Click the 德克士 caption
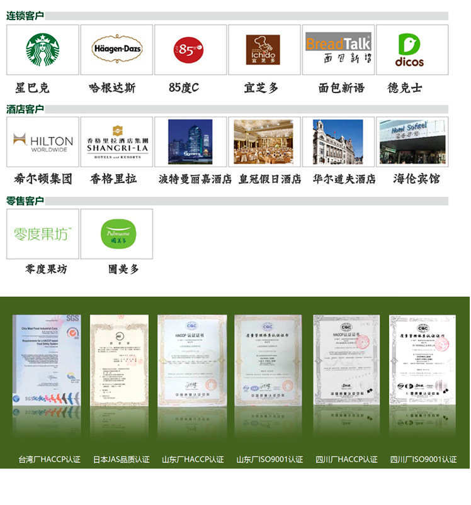 tap(405, 87)
